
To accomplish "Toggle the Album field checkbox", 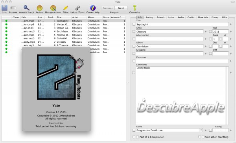I will pos(134,46).
